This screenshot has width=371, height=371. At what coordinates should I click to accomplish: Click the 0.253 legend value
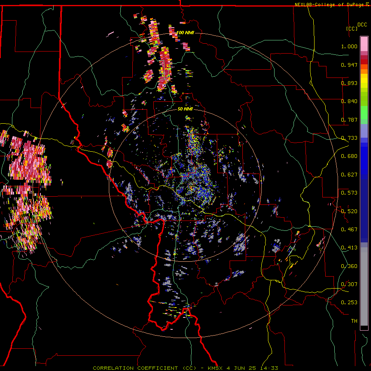pos(349,303)
